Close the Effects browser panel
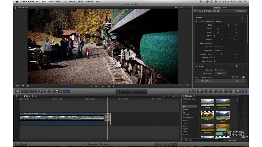Screen dimensions: 262x147 pos(183,96)
